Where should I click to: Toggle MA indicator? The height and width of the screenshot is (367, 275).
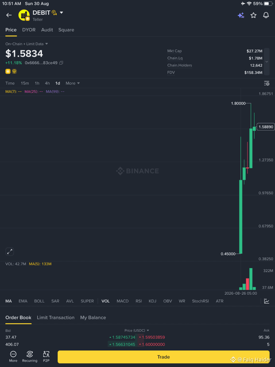pos(8,301)
